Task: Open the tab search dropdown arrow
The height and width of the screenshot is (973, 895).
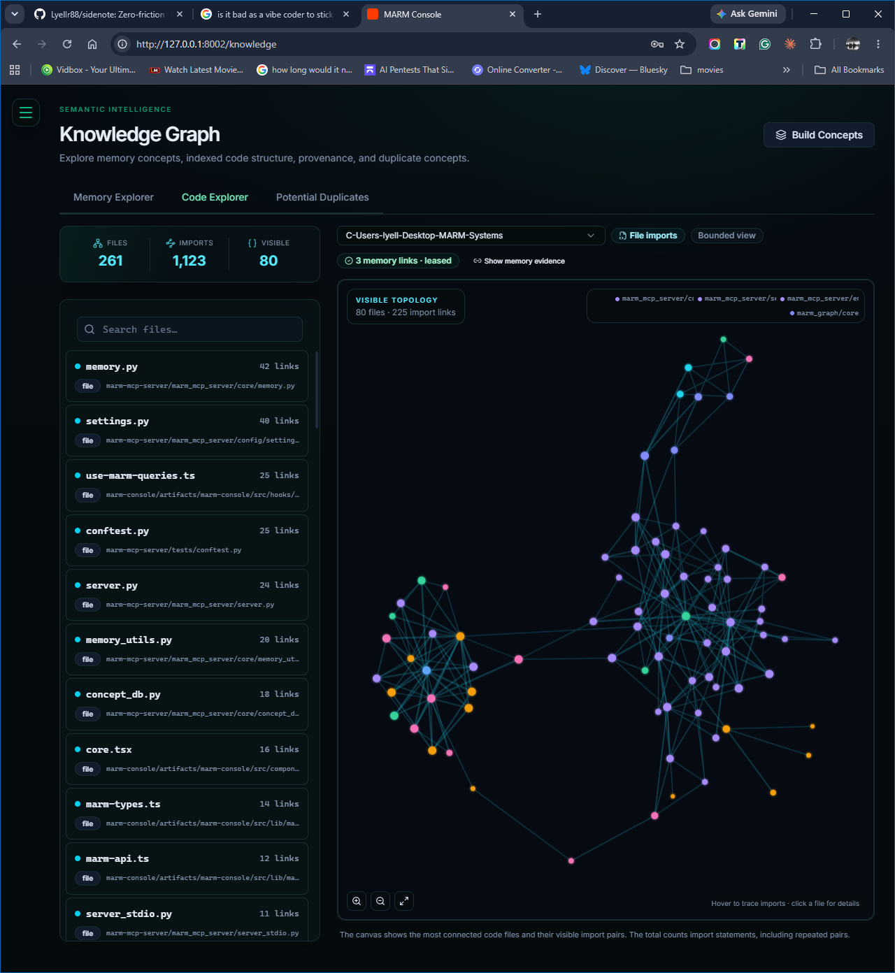Action: tap(15, 14)
